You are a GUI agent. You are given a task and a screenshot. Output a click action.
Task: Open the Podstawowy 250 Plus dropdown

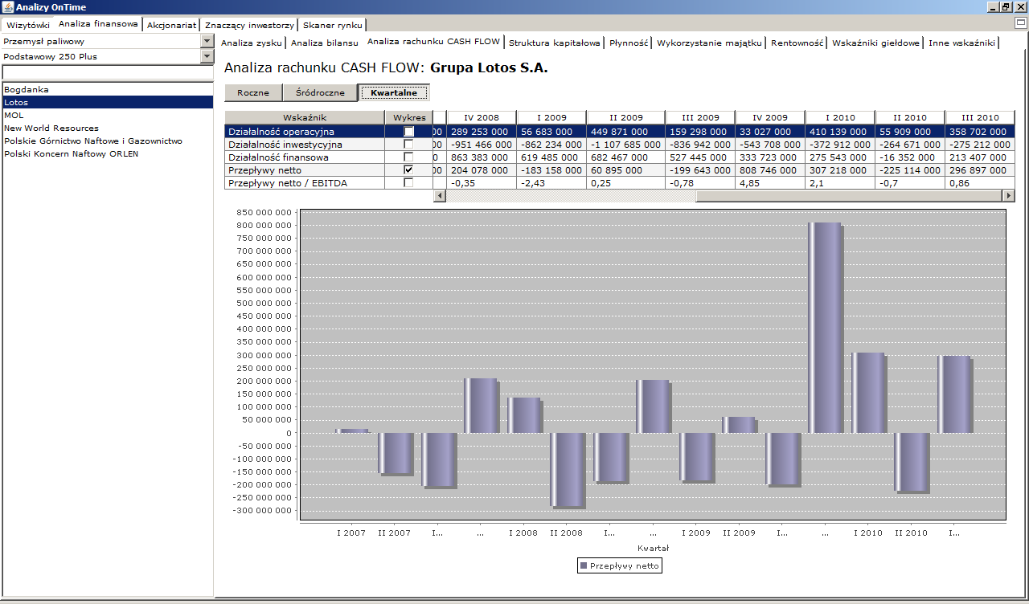pyautogui.click(x=207, y=56)
